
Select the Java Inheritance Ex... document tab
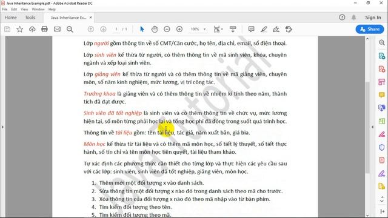pos(69,18)
